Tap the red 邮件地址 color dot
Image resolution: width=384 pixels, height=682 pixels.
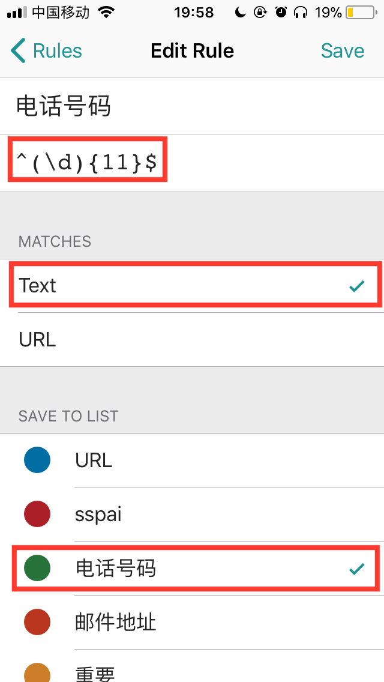pyautogui.click(x=37, y=622)
